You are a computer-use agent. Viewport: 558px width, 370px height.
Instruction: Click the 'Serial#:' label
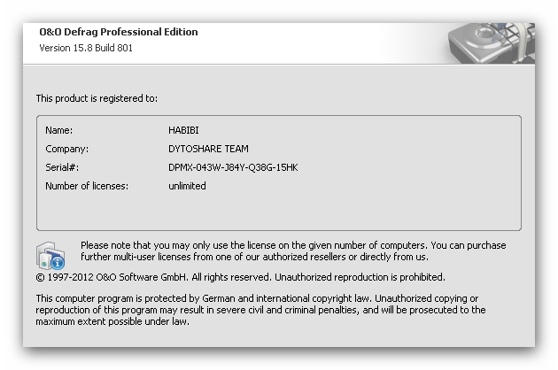point(62,167)
